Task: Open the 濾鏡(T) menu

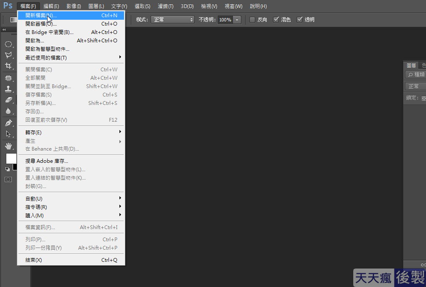Action: 165,6
